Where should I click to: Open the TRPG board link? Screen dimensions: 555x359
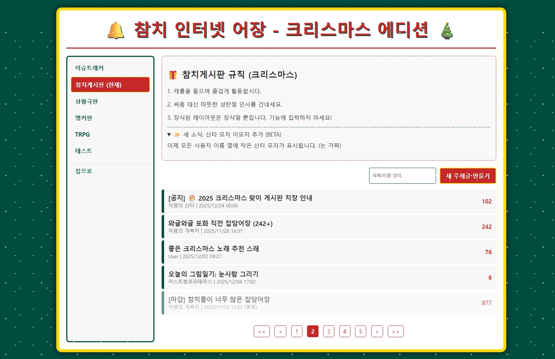(x=82, y=134)
